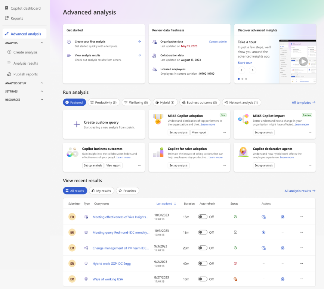
Task: Open more options for Hybrid work GXP row
Action: (302, 263)
